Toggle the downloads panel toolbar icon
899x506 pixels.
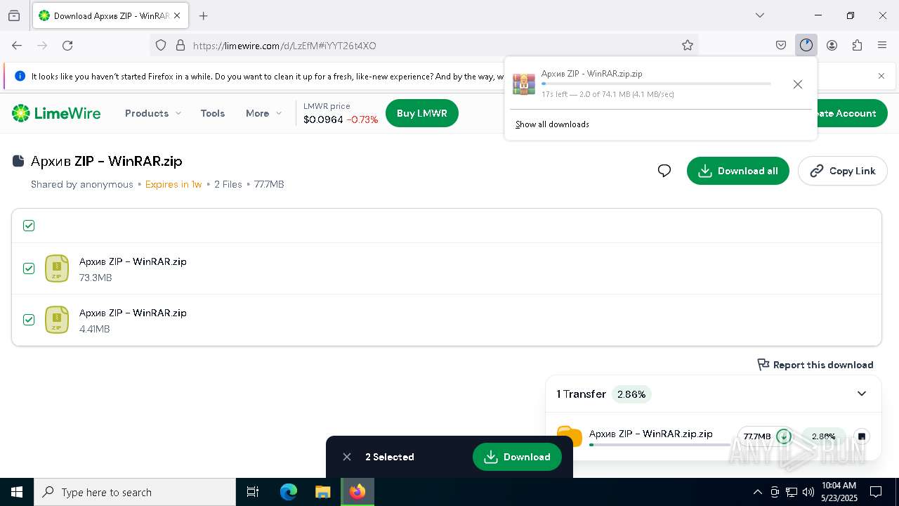[x=806, y=45]
